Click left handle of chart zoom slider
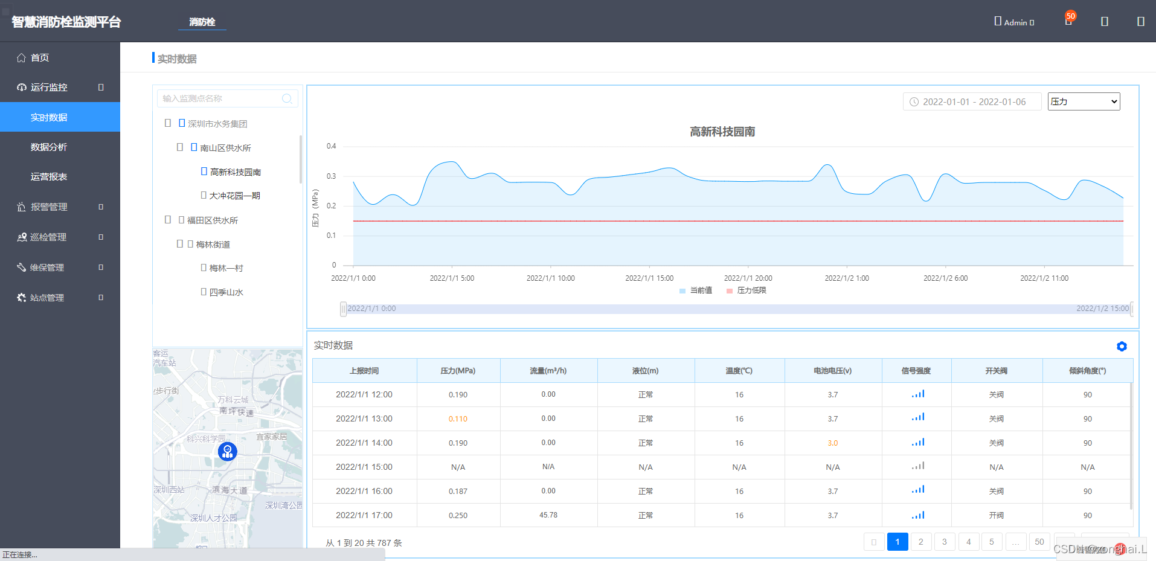 [x=343, y=309]
